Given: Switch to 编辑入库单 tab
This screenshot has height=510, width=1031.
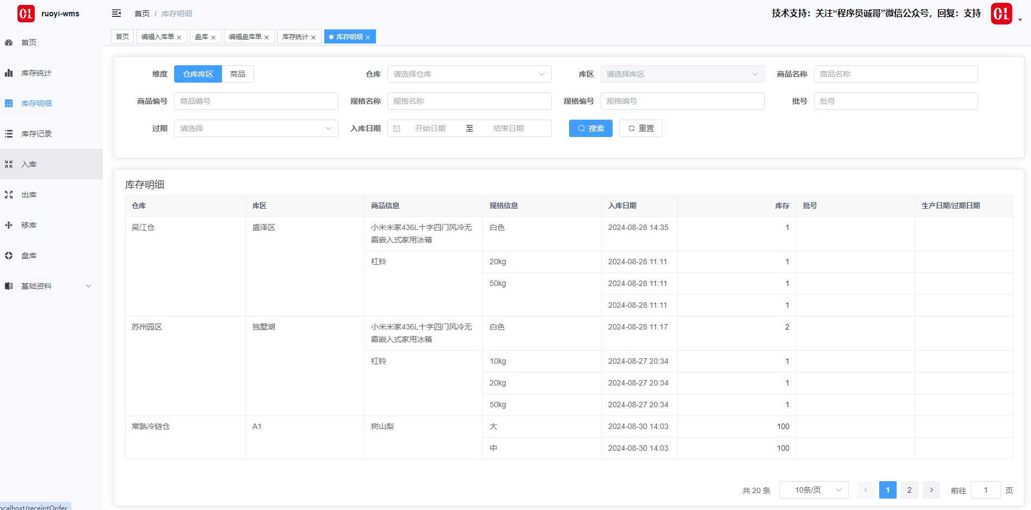Looking at the screenshot, I should pos(158,36).
